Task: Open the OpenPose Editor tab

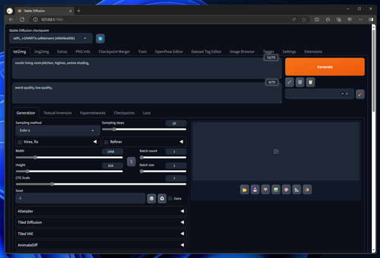Action: 169,52
